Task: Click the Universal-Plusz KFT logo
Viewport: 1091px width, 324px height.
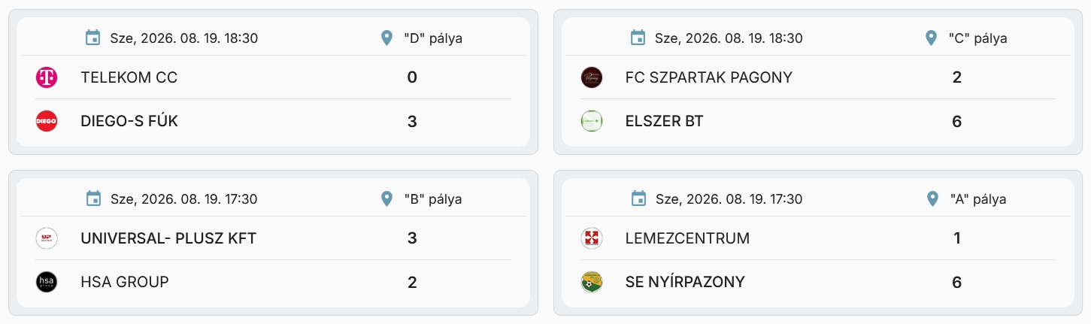Action: coord(47,238)
